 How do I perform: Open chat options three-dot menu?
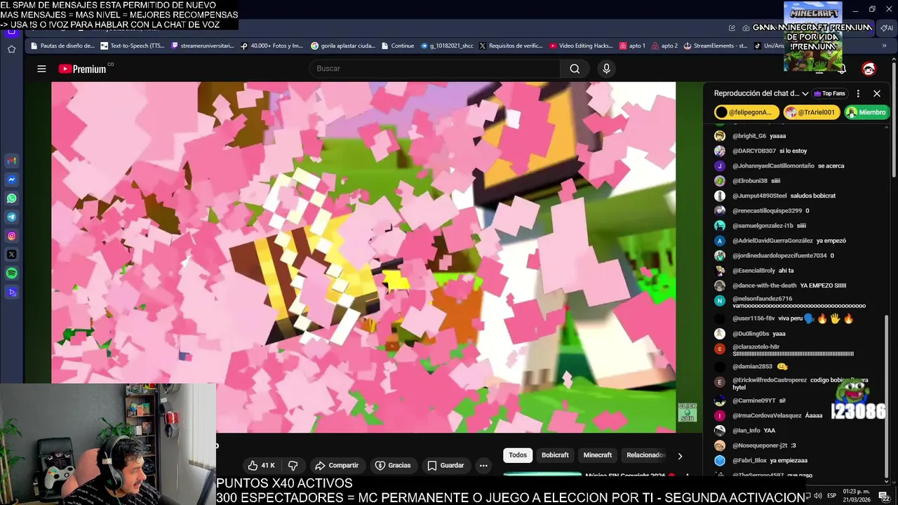pos(858,93)
